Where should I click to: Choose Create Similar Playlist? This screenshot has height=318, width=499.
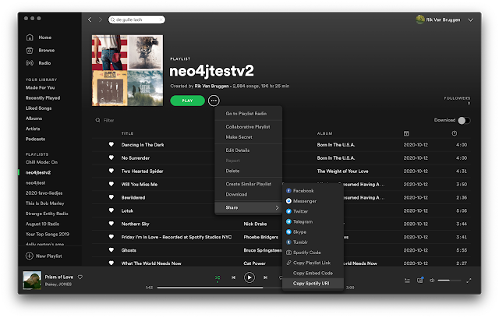[249, 184]
